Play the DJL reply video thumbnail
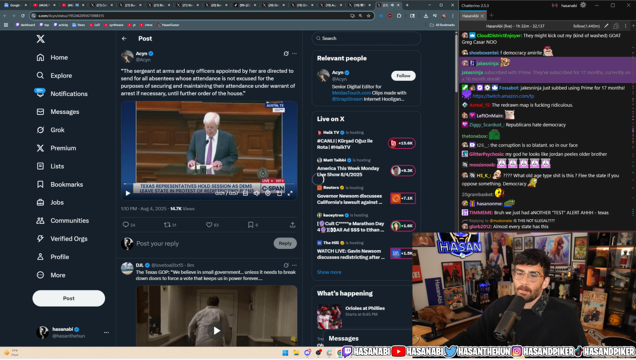 pos(216,330)
